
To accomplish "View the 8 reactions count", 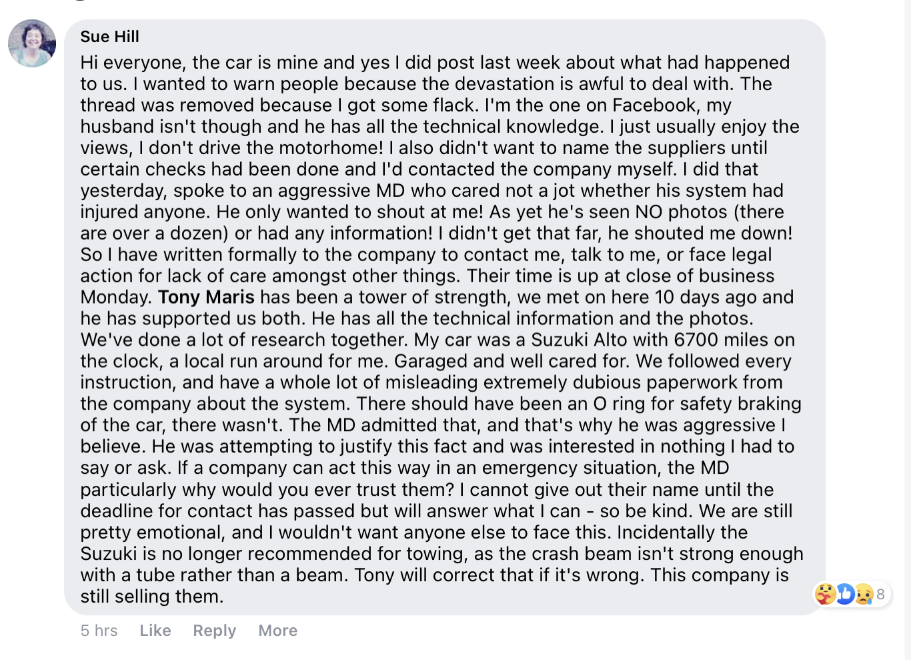I will [880, 594].
